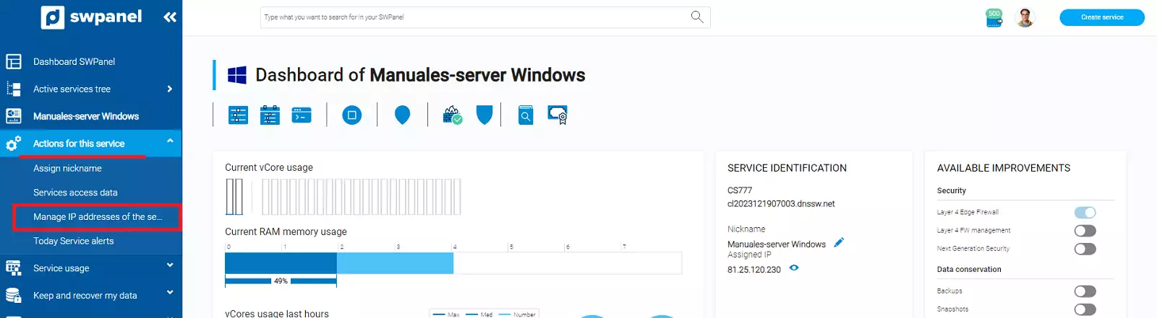Image resolution: width=1157 pixels, height=318 pixels.
Task: Turn on the Backups toggle
Action: 1085,291
